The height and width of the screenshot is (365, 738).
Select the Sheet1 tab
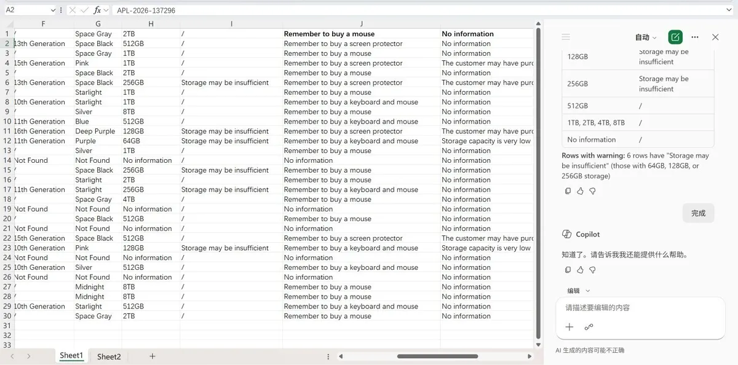coord(71,356)
